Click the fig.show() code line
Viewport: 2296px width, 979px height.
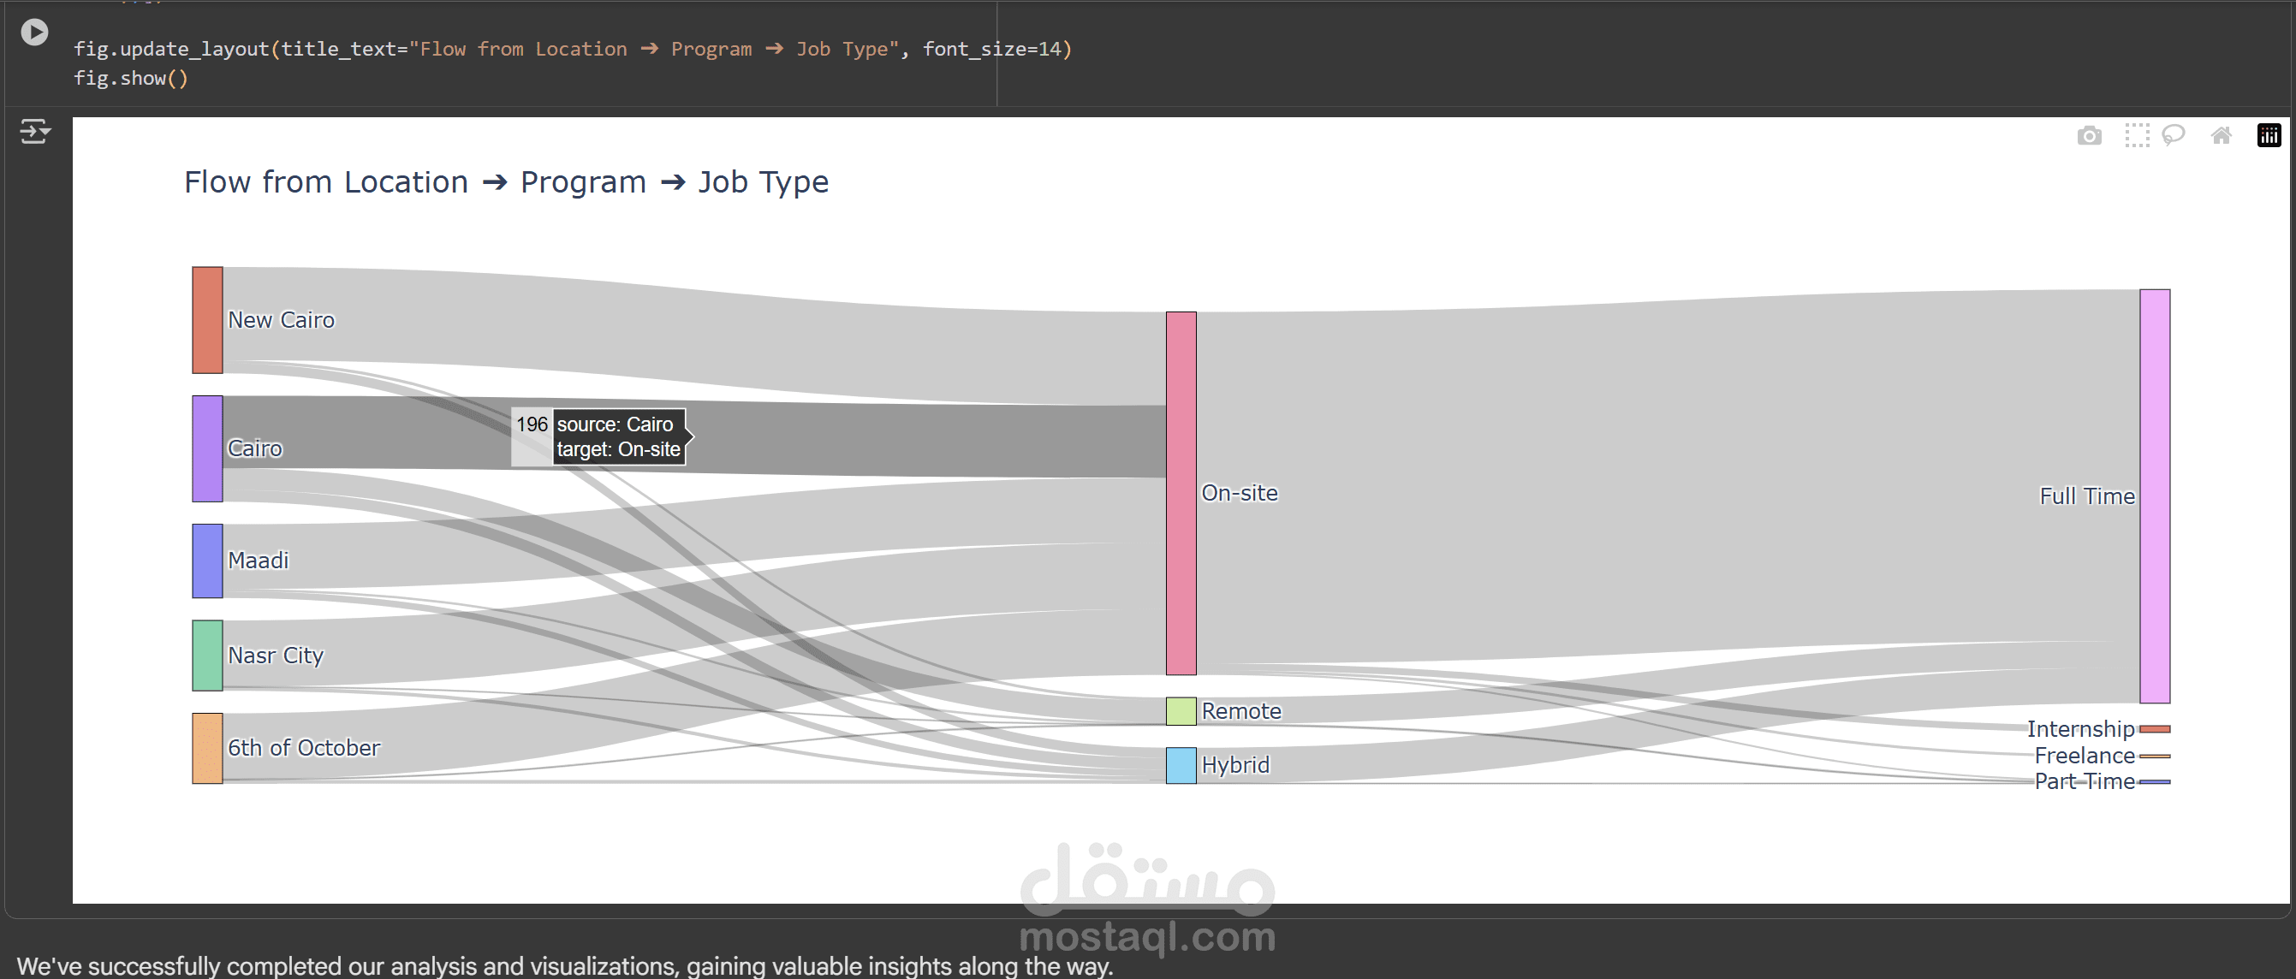pyautogui.click(x=130, y=79)
